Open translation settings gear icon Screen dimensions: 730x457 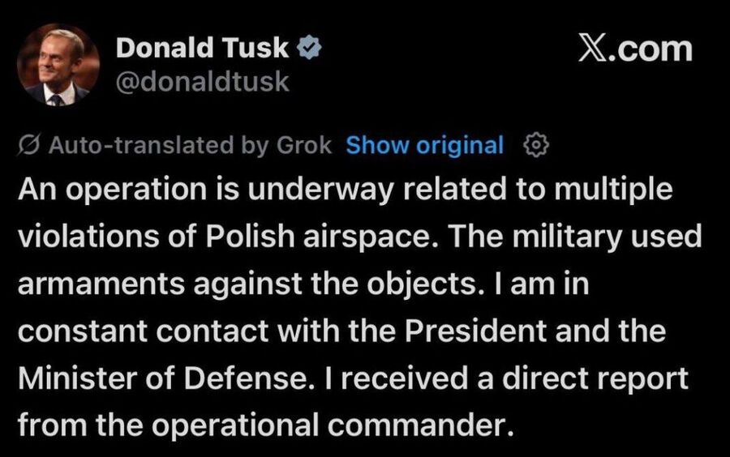click(x=536, y=146)
